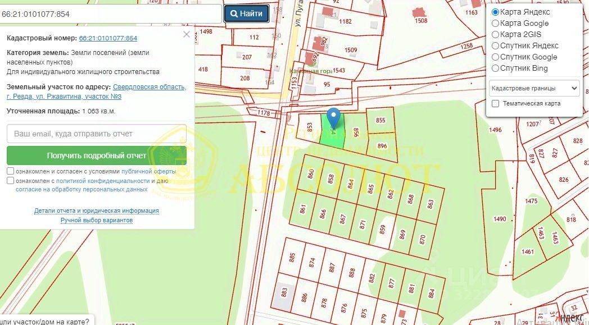
Task: Click the Найти search button
Action: tap(246, 13)
